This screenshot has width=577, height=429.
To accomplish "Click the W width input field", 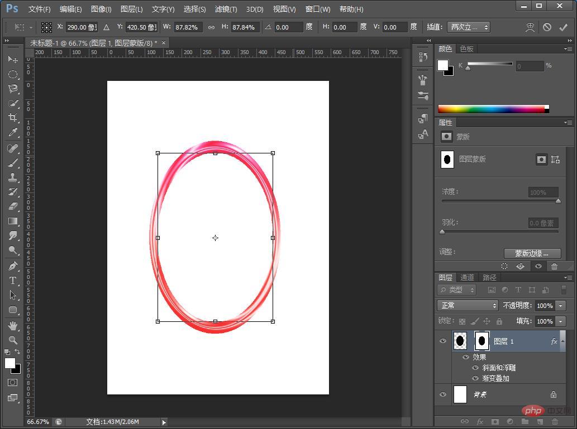I will tap(188, 27).
